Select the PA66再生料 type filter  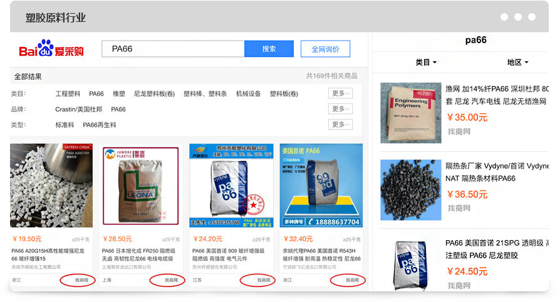click(x=100, y=125)
